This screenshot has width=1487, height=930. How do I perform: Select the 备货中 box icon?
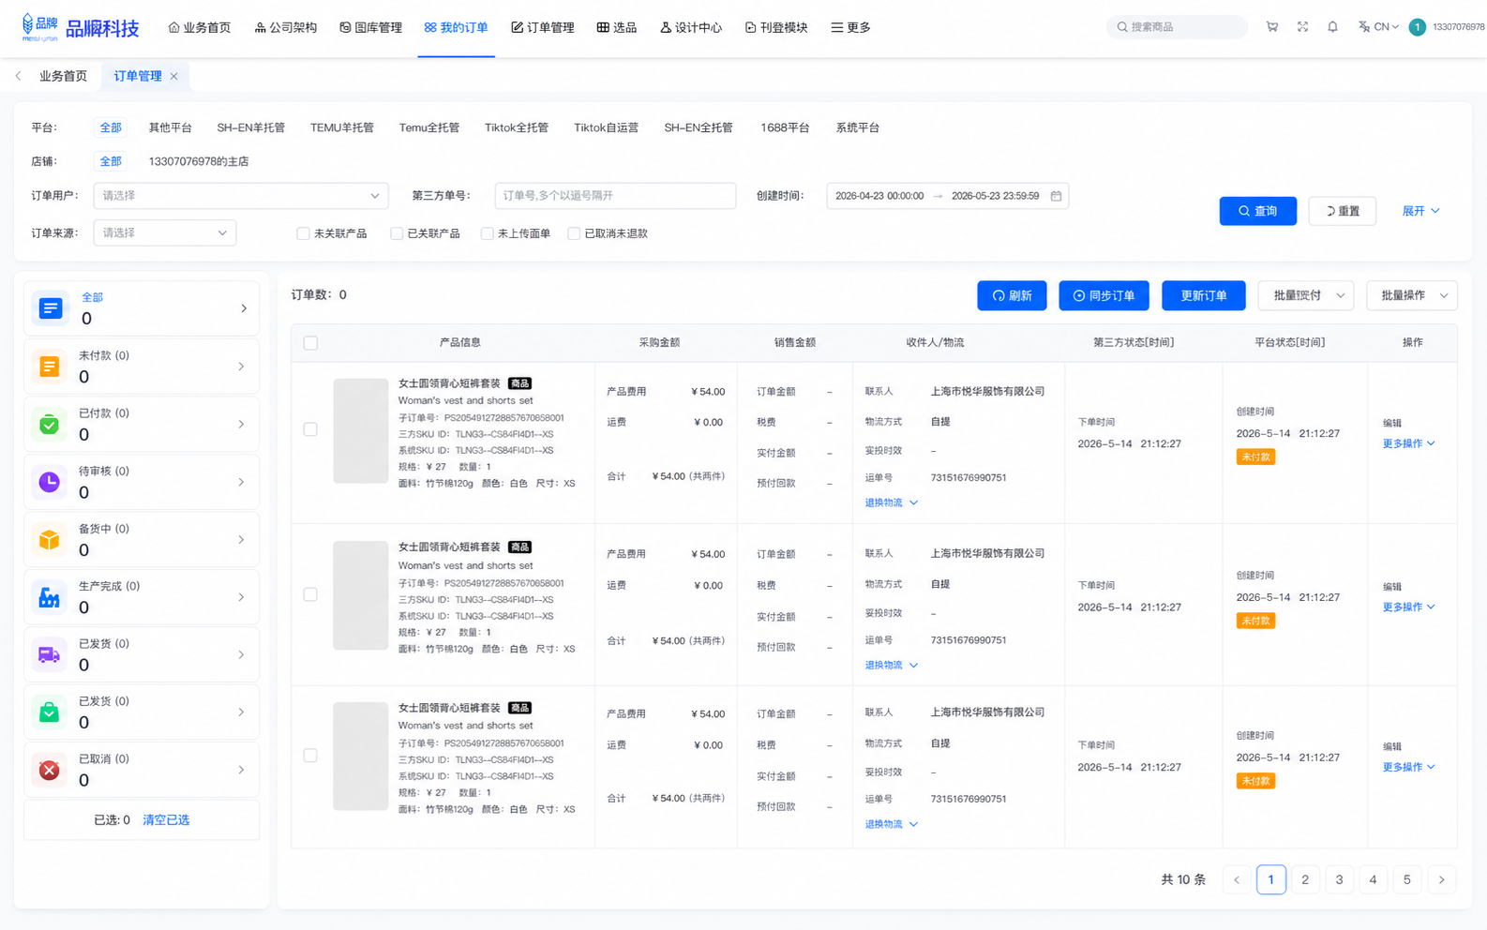[50, 540]
